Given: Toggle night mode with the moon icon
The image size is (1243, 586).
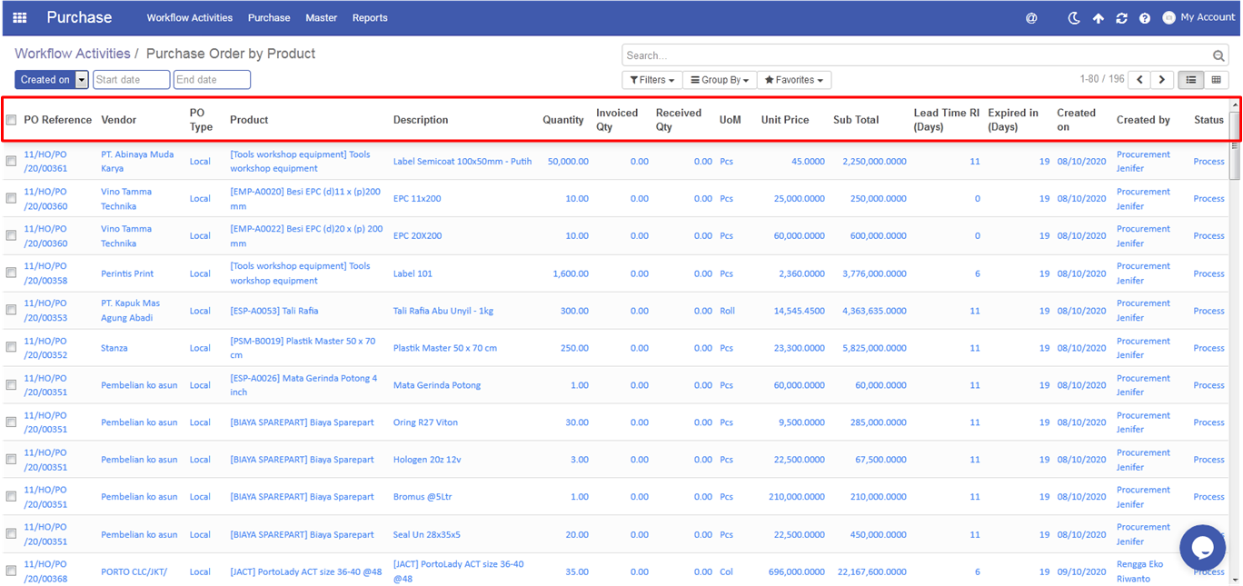Looking at the screenshot, I should pyautogui.click(x=1073, y=18).
